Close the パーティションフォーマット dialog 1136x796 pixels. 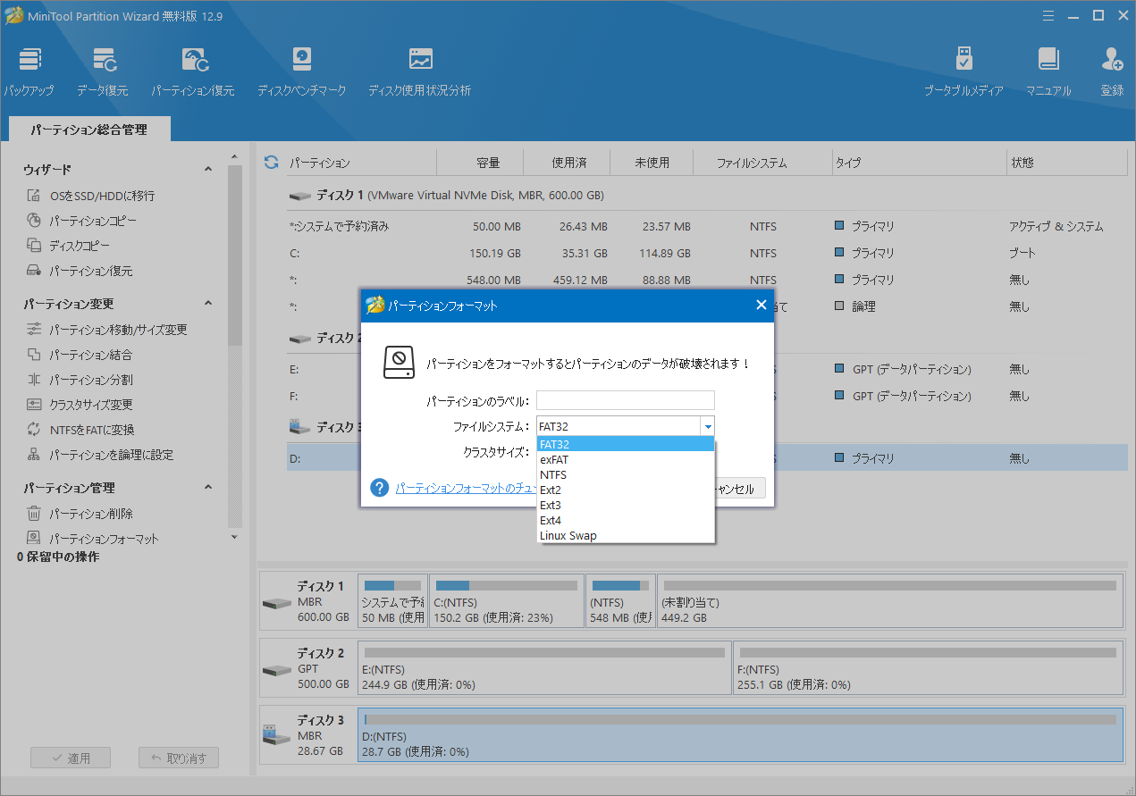coord(761,305)
